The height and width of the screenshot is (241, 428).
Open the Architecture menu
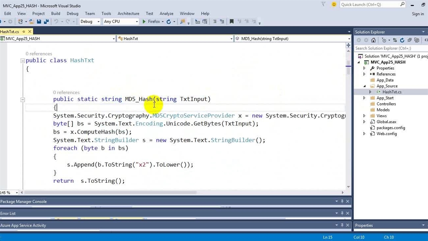pyautogui.click(x=128, y=13)
